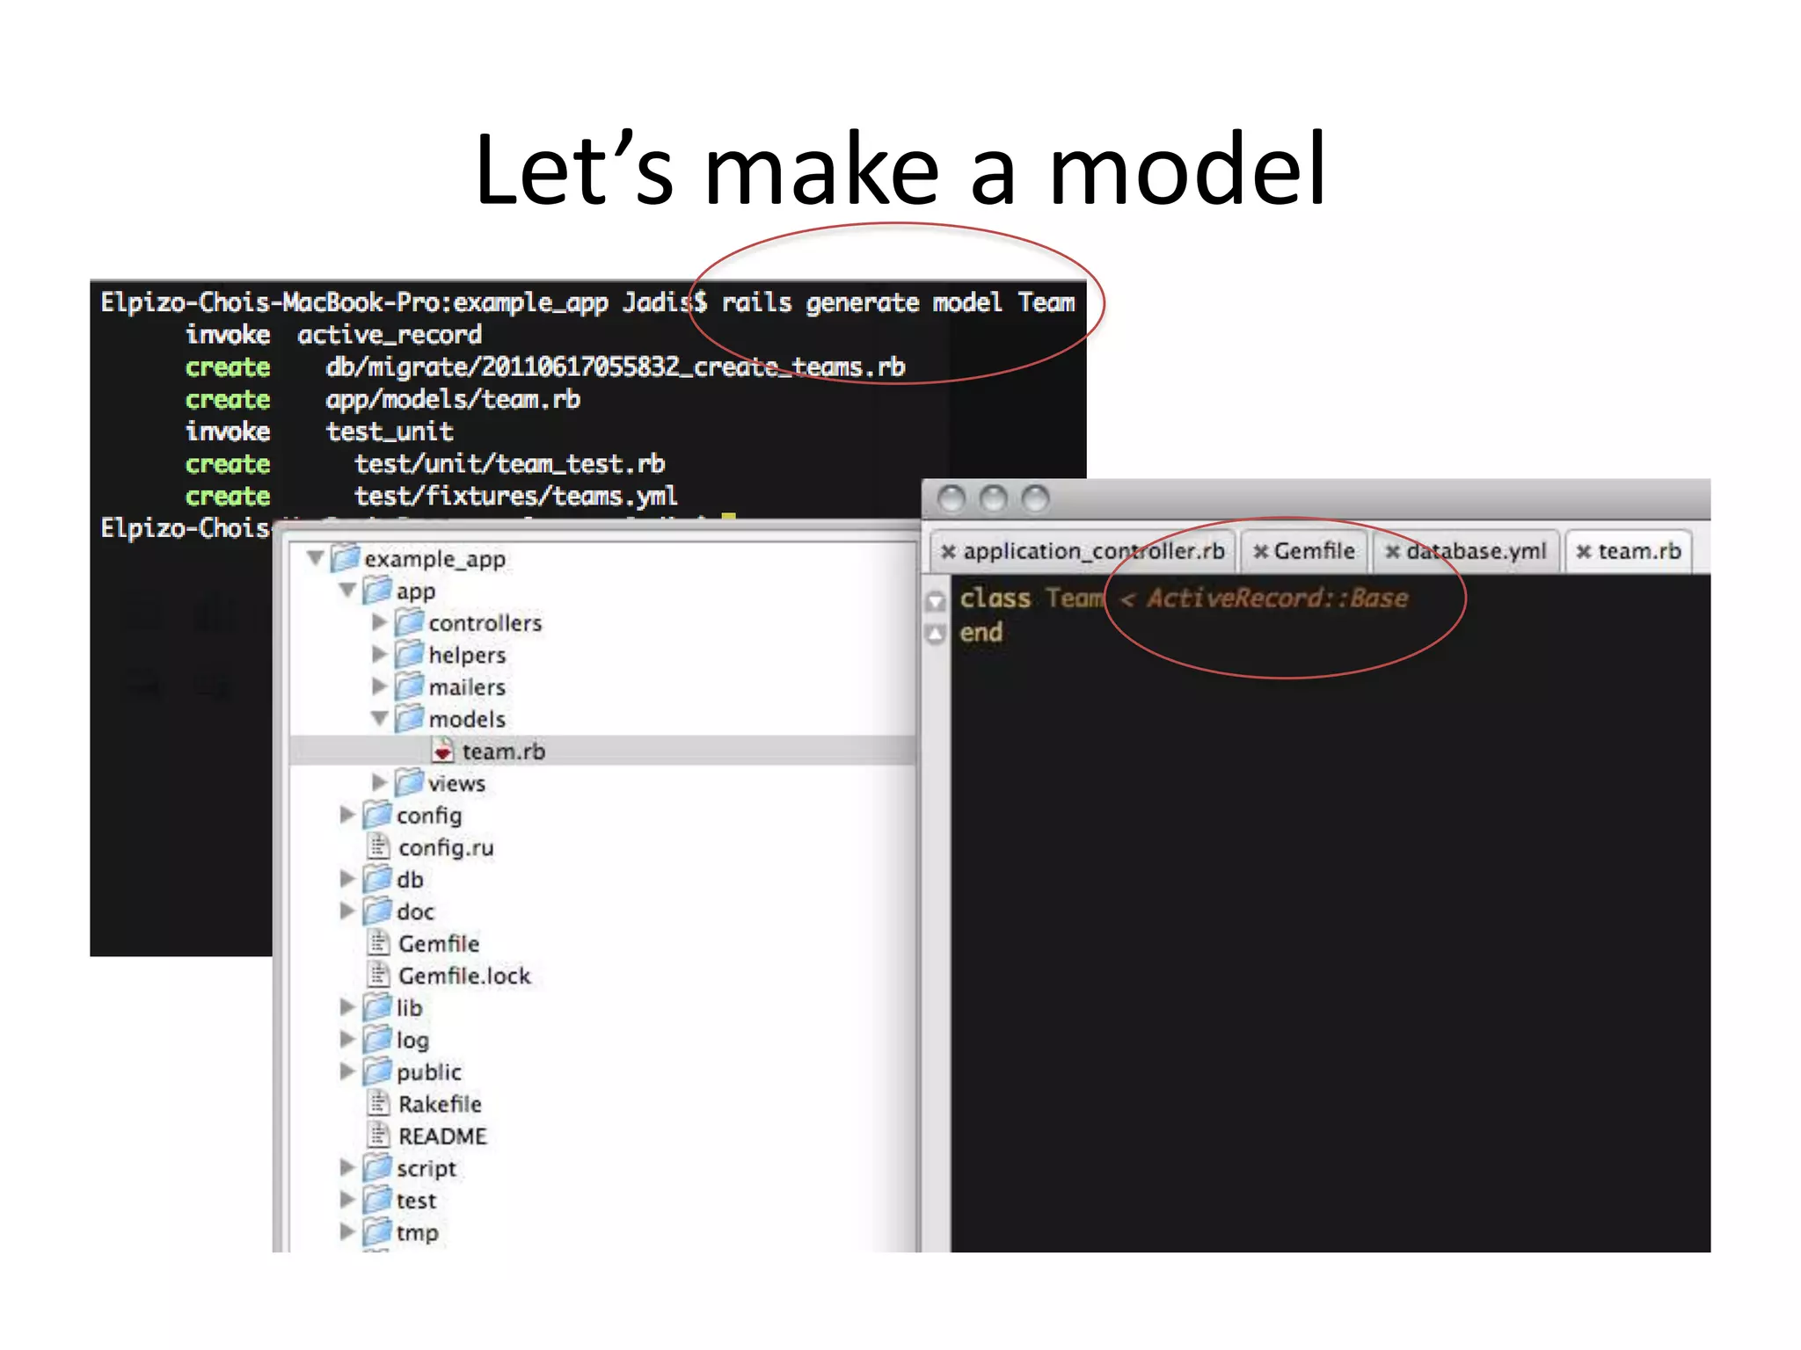The width and height of the screenshot is (1801, 1350).
Task: Collapse the app folder triangle
Action: 347,590
